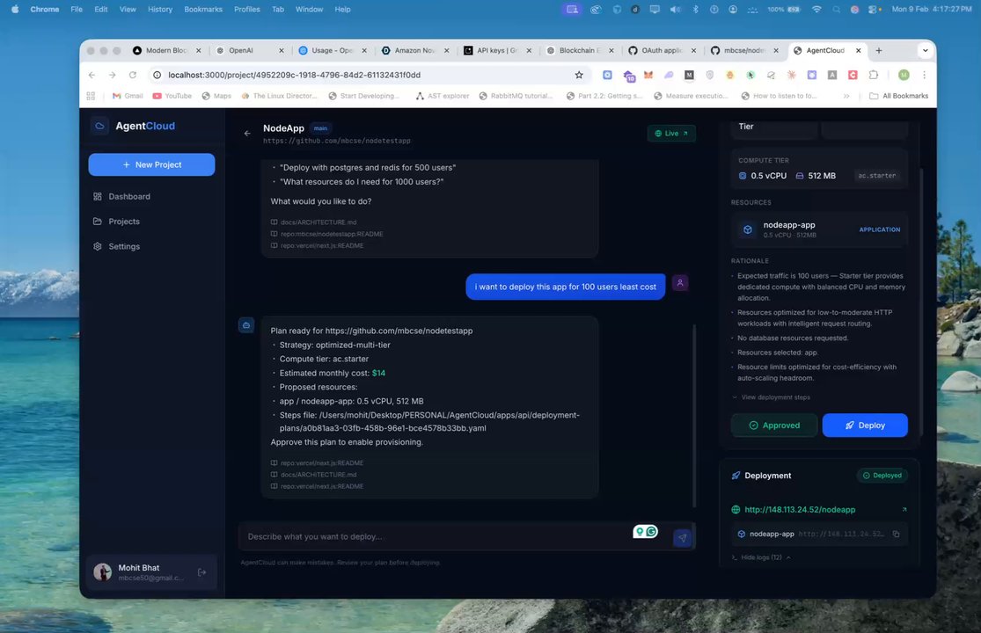Click the browser back arrow

pyautogui.click(x=92, y=75)
